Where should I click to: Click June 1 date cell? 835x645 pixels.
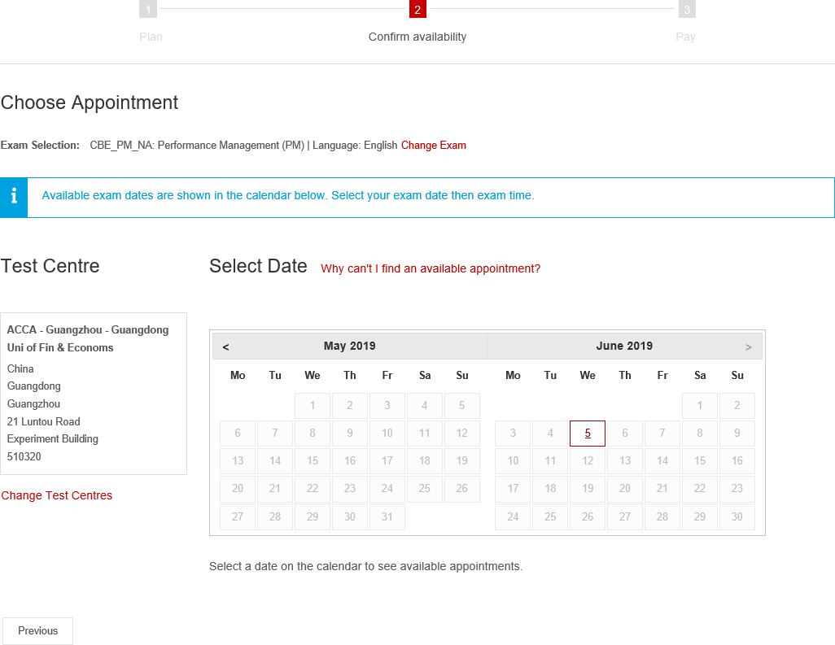click(x=700, y=406)
